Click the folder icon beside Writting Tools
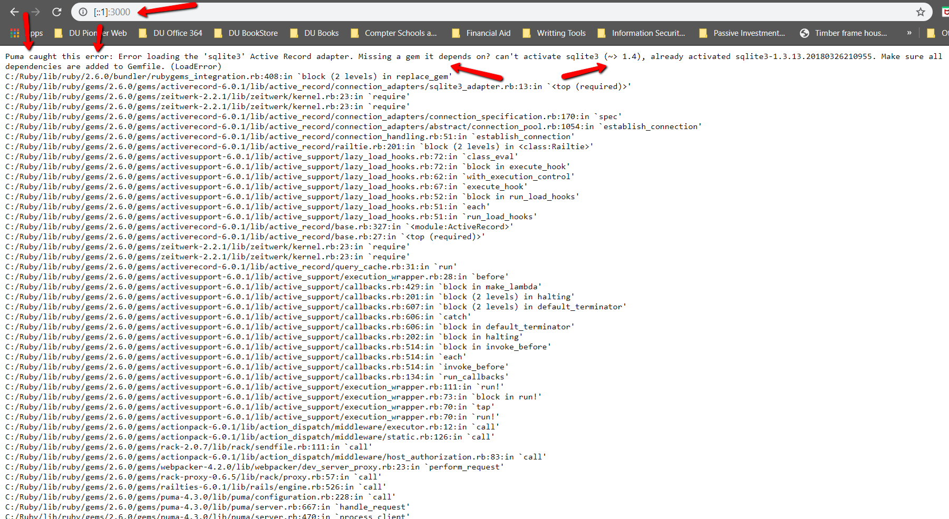Viewport: 949px width, 519px height. (x=526, y=33)
